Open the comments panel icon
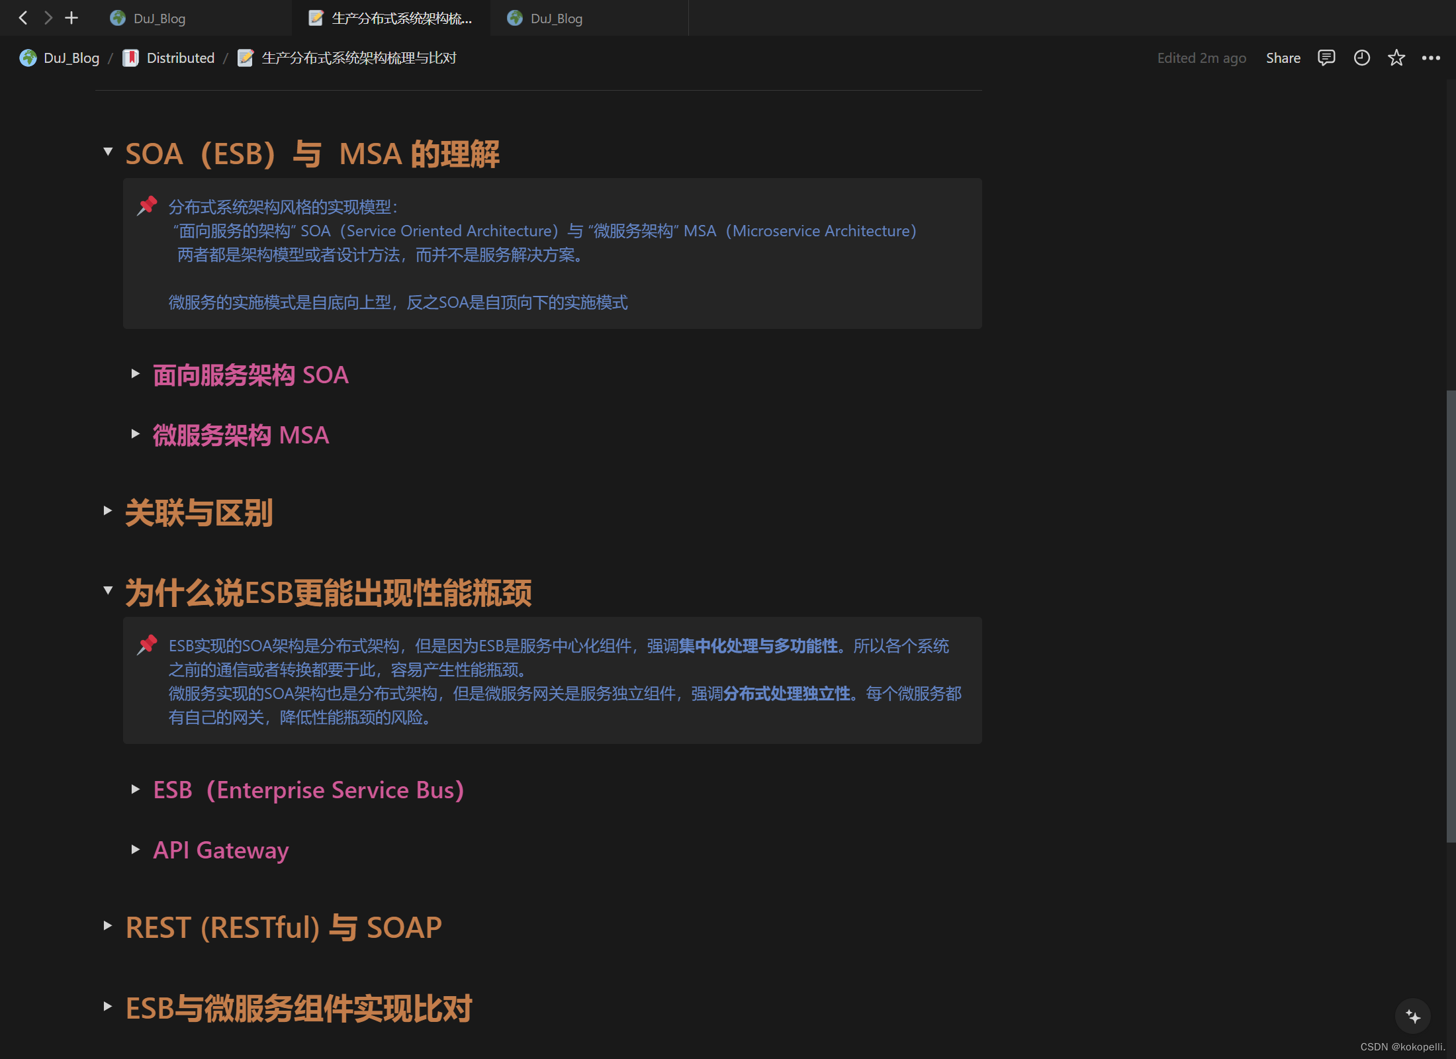This screenshot has height=1059, width=1456. click(1326, 58)
